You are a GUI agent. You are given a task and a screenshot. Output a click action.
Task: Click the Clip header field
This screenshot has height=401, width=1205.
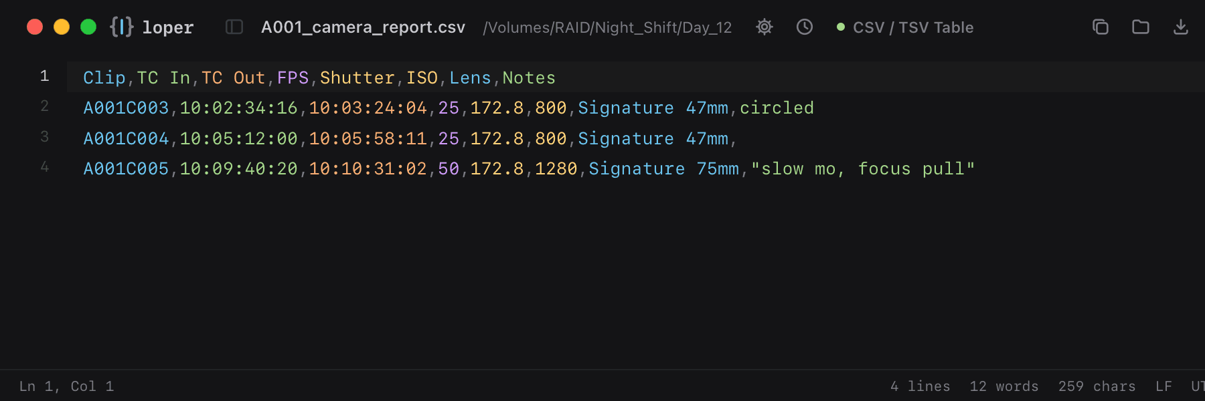pos(104,78)
